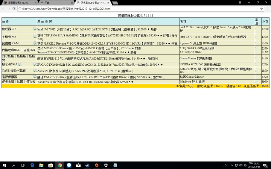Click the 酷碼 HYPER 612 V2 product text
Screen dimensions: 271x169
(x=97, y=59)
